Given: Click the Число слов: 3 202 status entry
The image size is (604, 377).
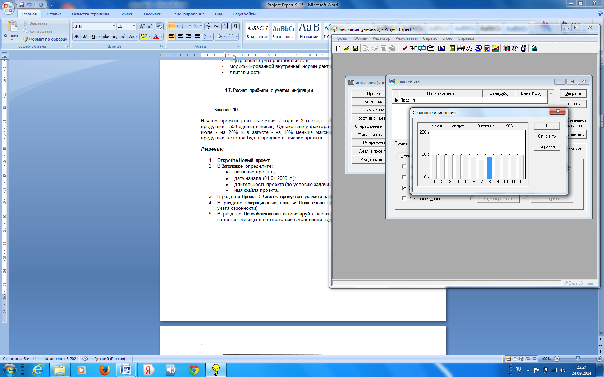Looking at the screenshot, I should pos(60,359).
